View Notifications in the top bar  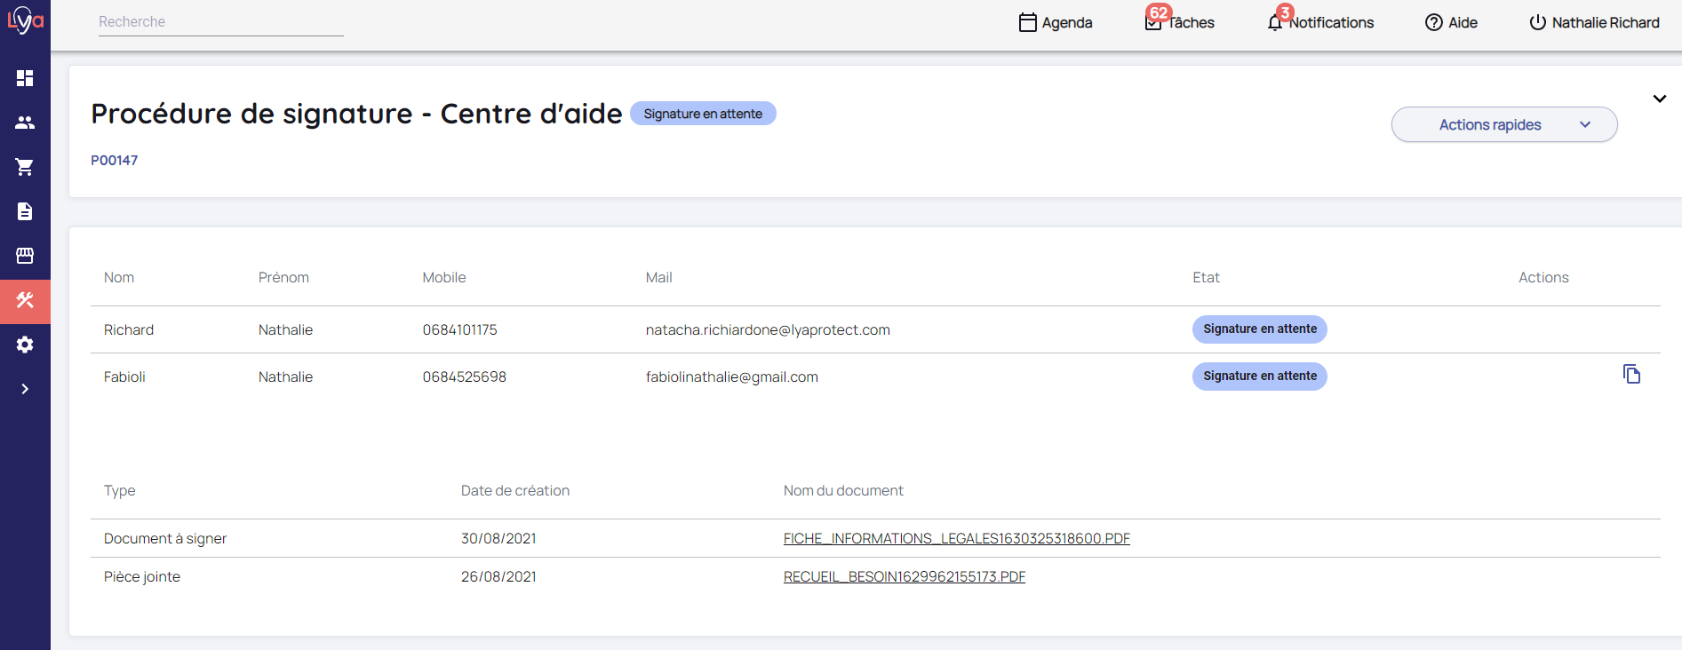pyautogui.click(x=1321, y=22)
